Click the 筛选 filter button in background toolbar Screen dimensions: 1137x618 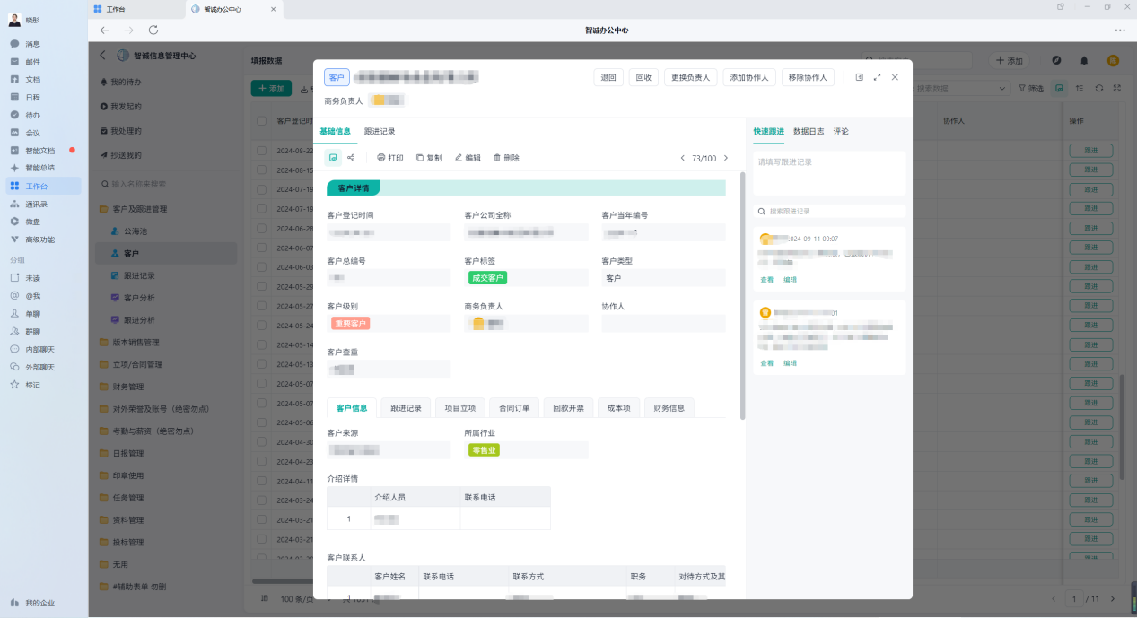pyautogui.click(x=1031, y=89)
